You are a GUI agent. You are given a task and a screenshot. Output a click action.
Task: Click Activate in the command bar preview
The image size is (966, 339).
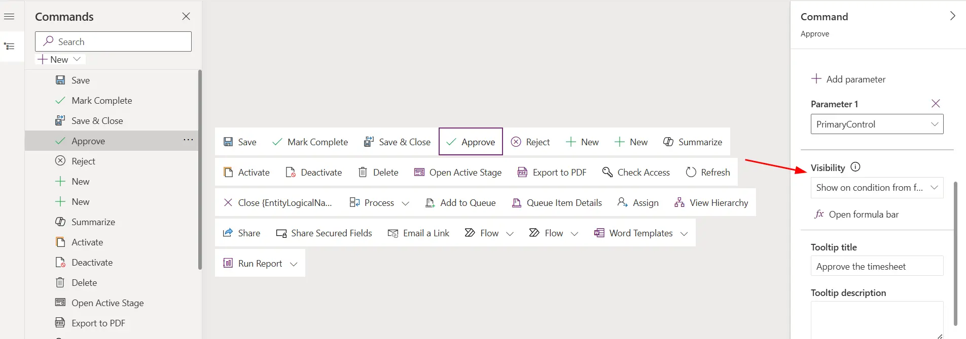pyautogui.click(x=246, y=172)
